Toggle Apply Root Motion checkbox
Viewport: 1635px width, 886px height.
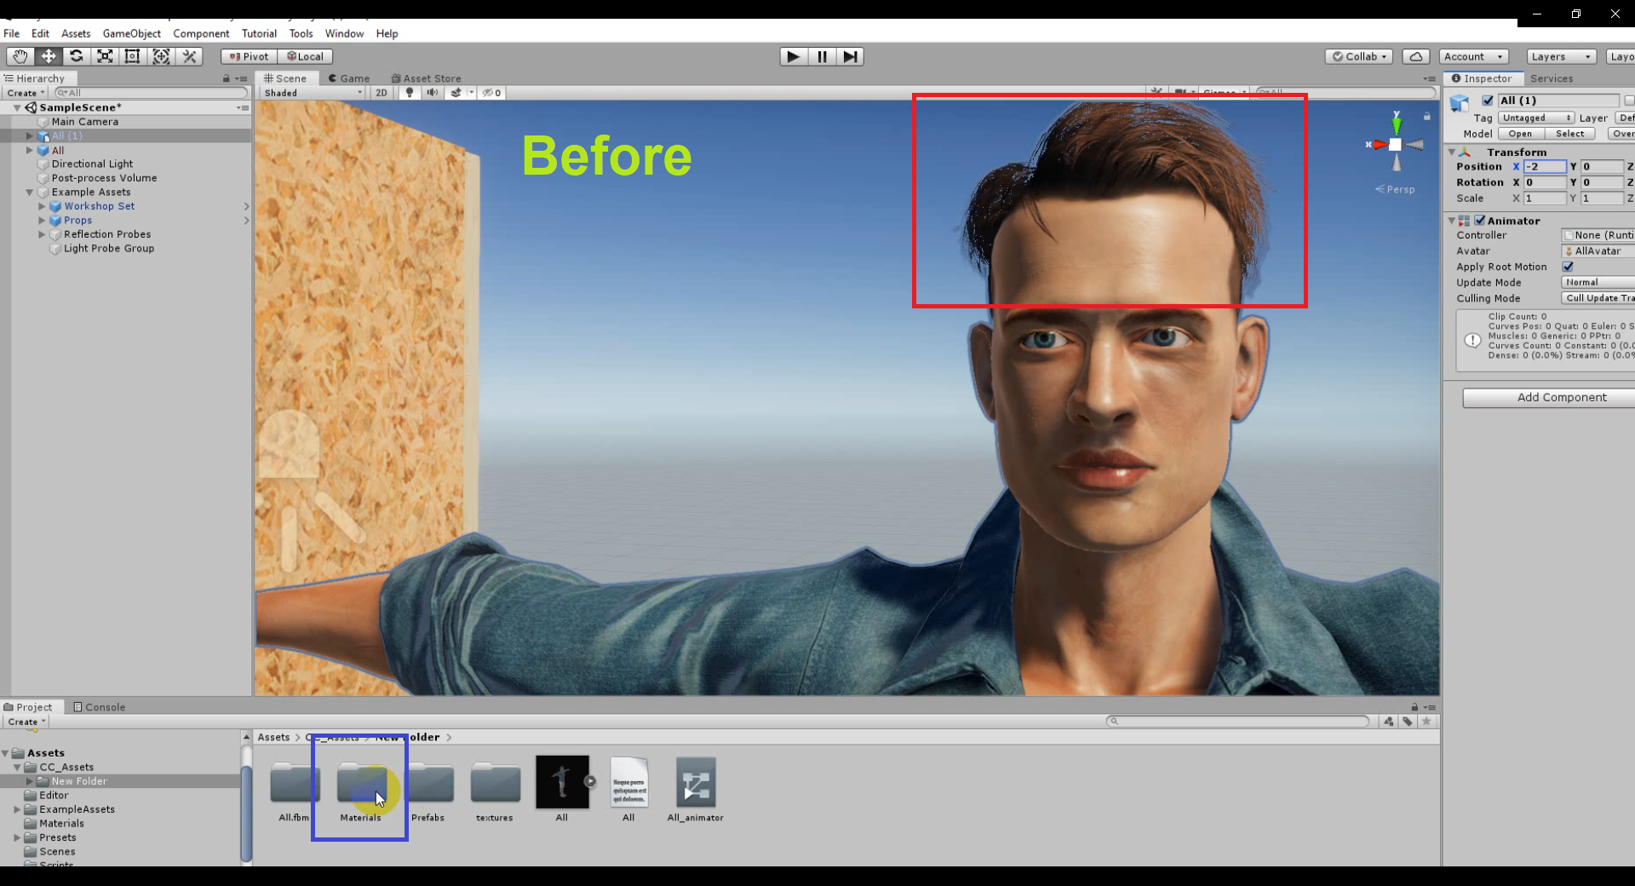(1568, 267)
